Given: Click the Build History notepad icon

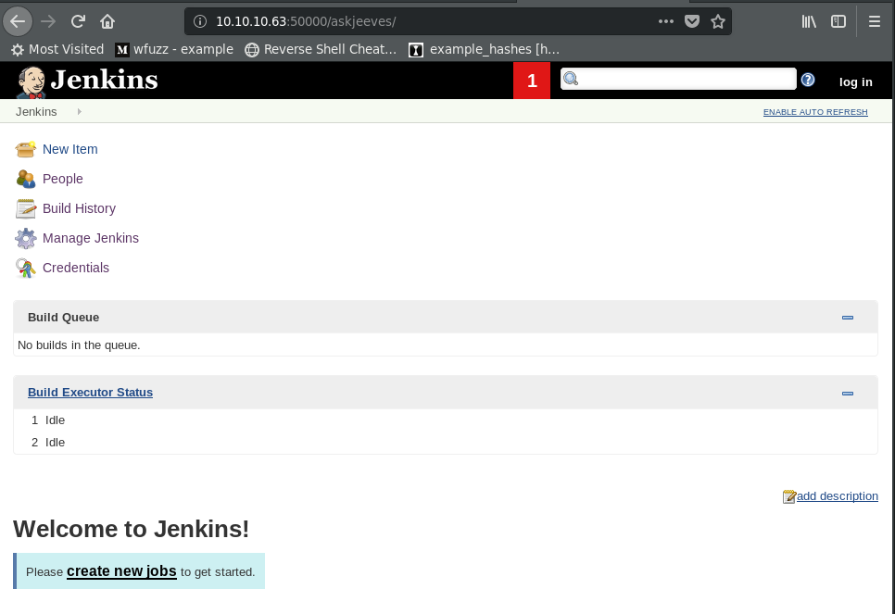Looking at the screenshot, I should point(25,208).
